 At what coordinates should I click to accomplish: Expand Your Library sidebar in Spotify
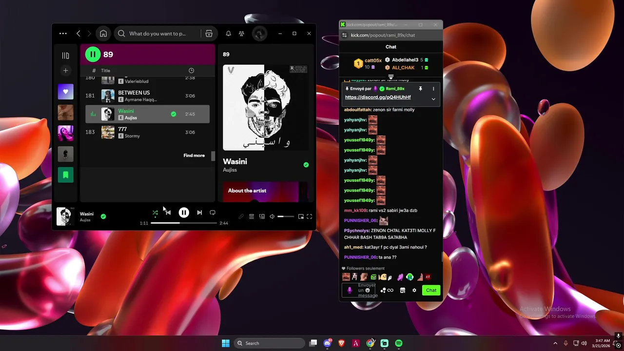[65, 56]
